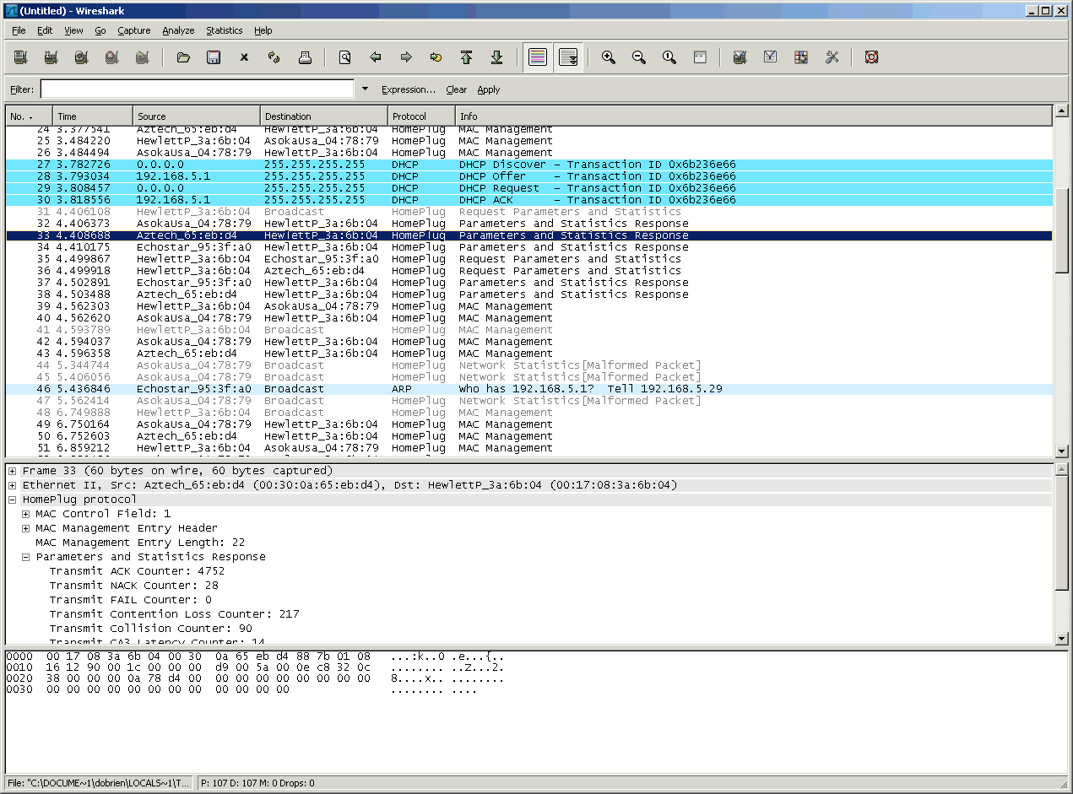Open capture options toolbar icon
The height and width of the screenshot is (794, 1073).
click(x=51, y=57)
